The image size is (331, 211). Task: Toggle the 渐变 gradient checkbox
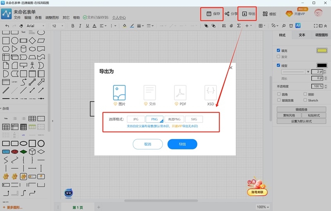pyautogui.click(x=278, y=57)
